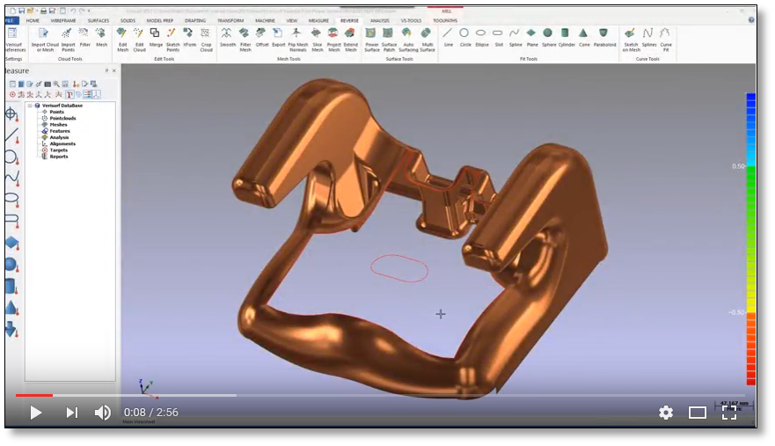Click the XForm tool

coord(189,38)
